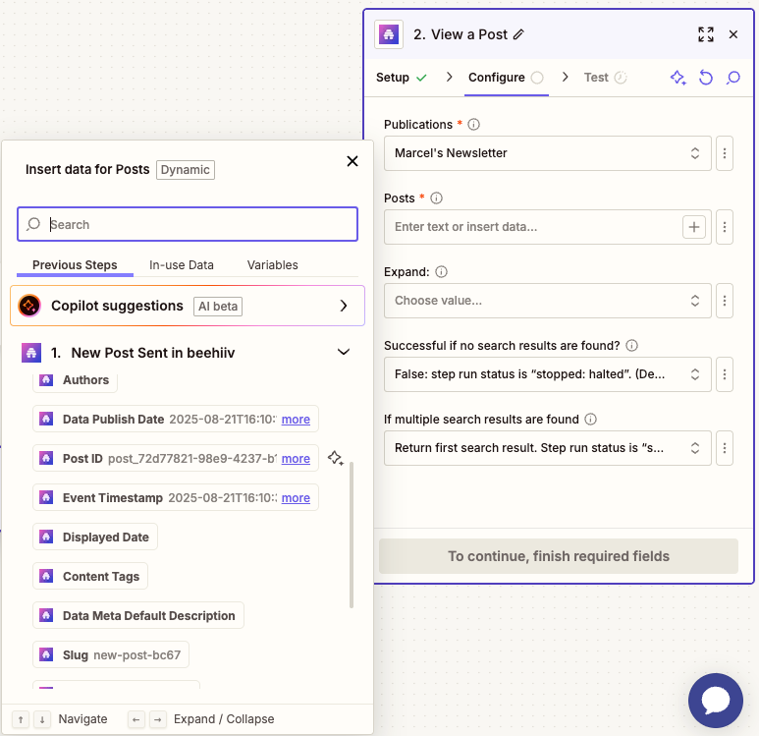Open the chat support bubble

[716, 700]
